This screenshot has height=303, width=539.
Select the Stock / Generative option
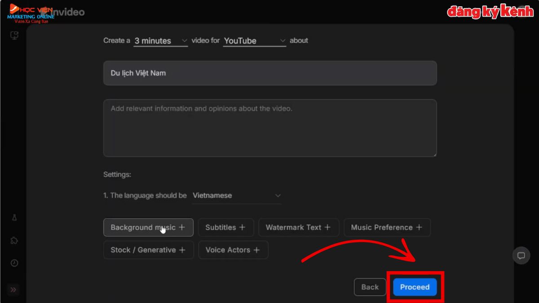coord(148,250)
